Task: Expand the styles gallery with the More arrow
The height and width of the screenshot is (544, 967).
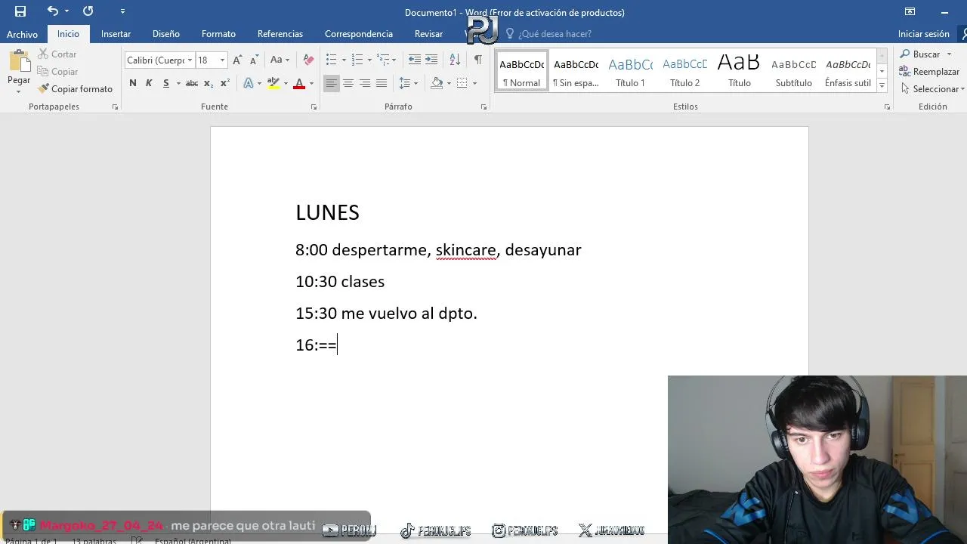Action: pyautogui.click(x=882, y=86)
